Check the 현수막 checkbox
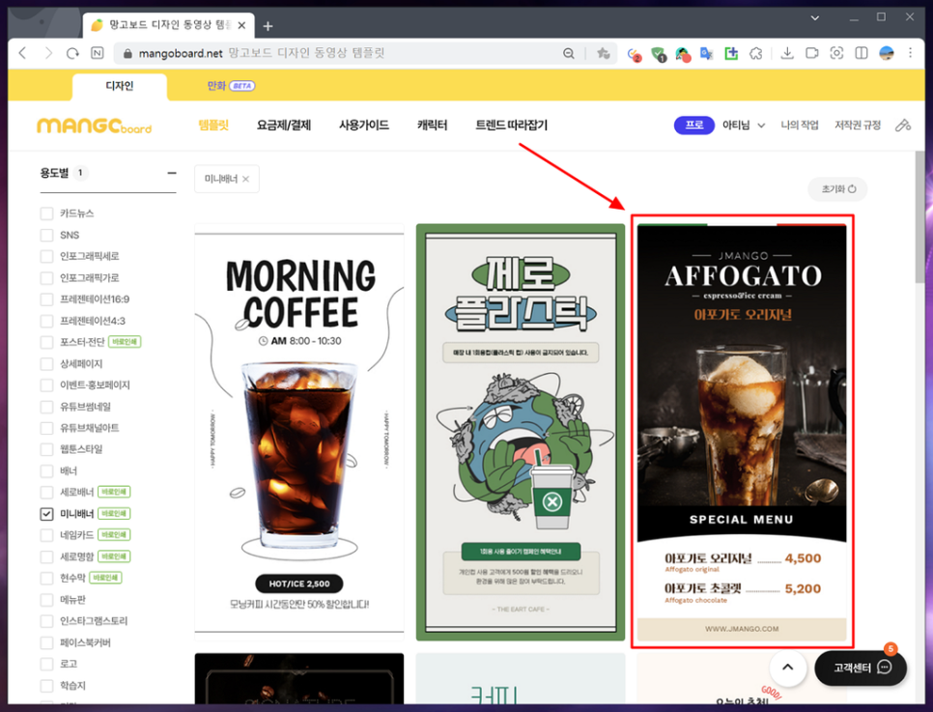This screenshot has height=712, width=933. pos(46,578)
